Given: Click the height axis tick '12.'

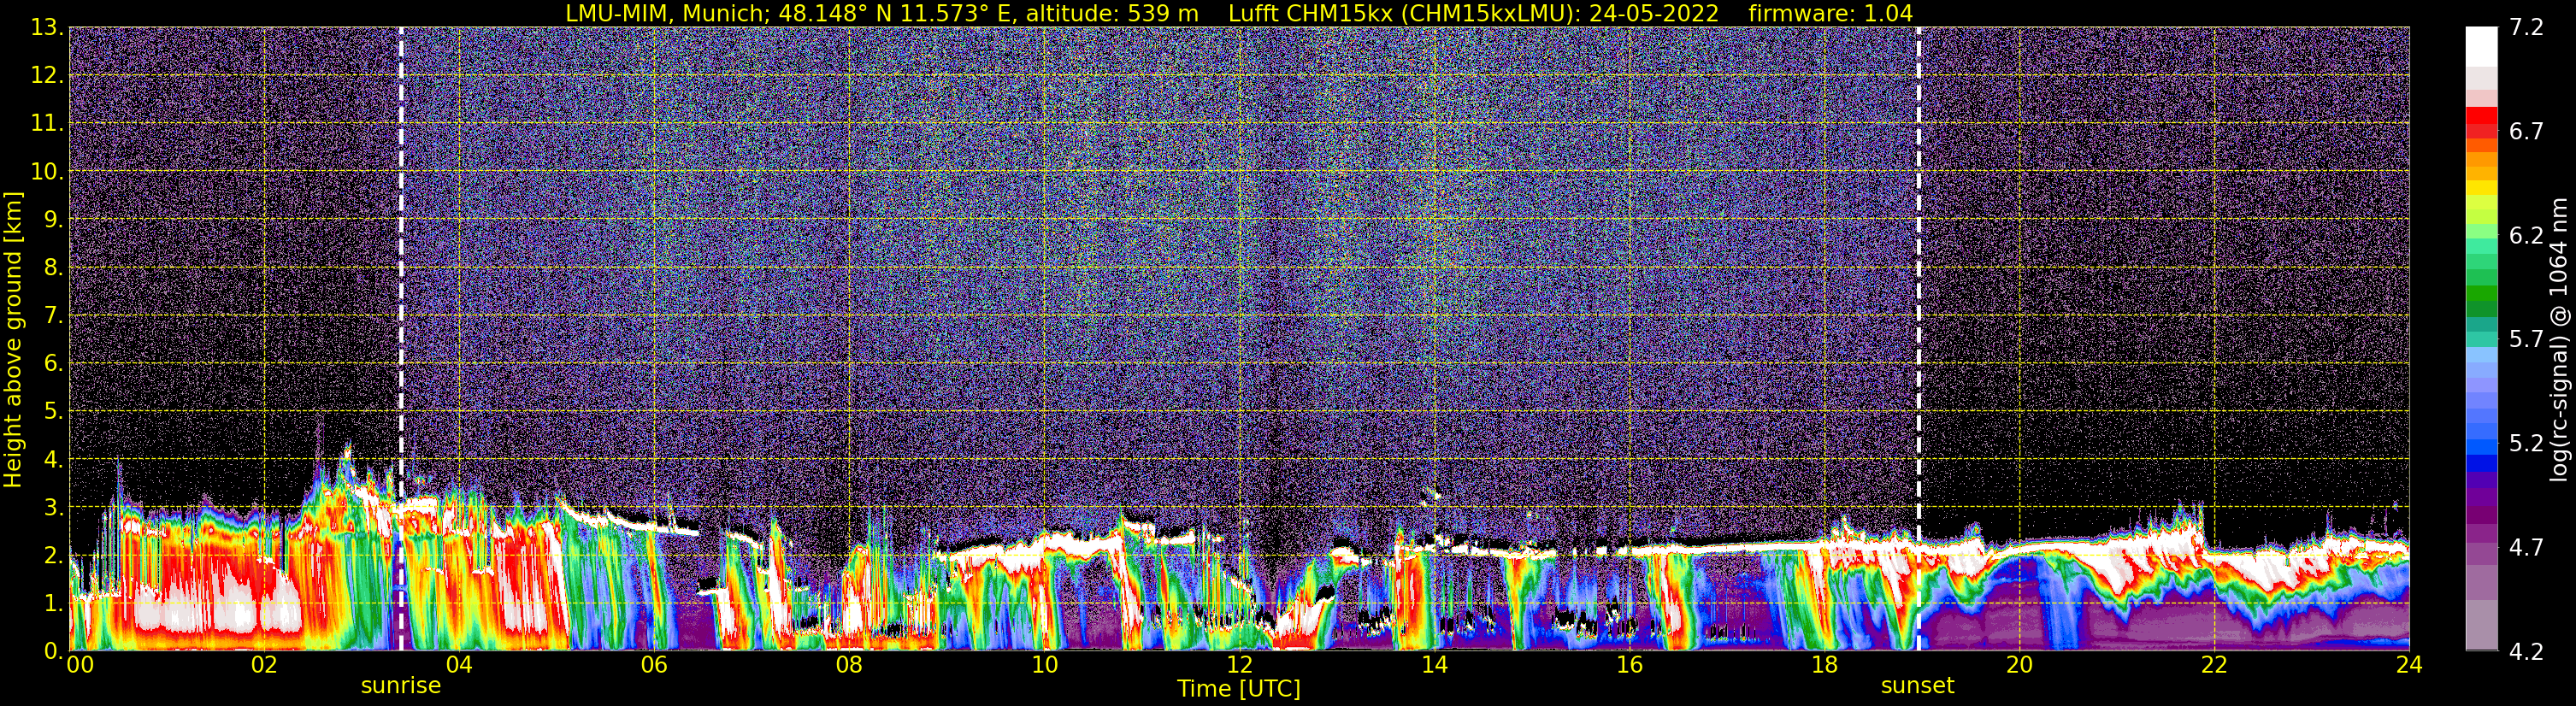Looking at the screenshot, I should coord(47,75).
